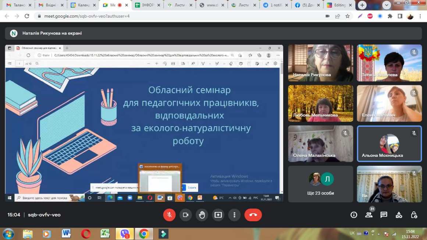Open the Activities panel

click(x=399, y=215)
